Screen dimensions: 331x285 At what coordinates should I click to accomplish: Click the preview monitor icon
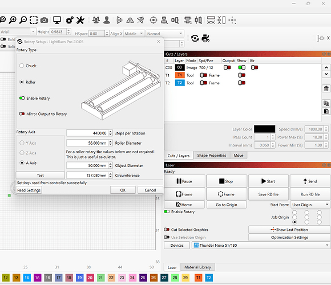coord(57,20)
